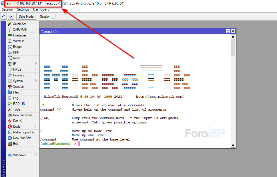Viewport: 277px width, 177px height.
Task: Click the Exit label in sidebar
Action: coord(15,144)
